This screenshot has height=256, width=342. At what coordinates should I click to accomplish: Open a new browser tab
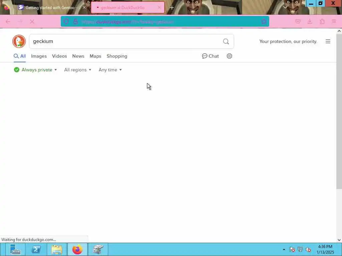click(172, 8)
